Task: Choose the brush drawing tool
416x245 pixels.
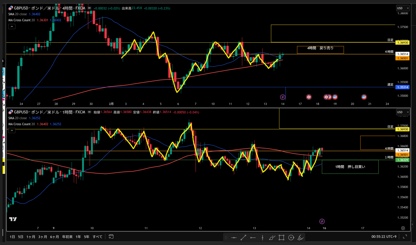Action: point(272,238)
